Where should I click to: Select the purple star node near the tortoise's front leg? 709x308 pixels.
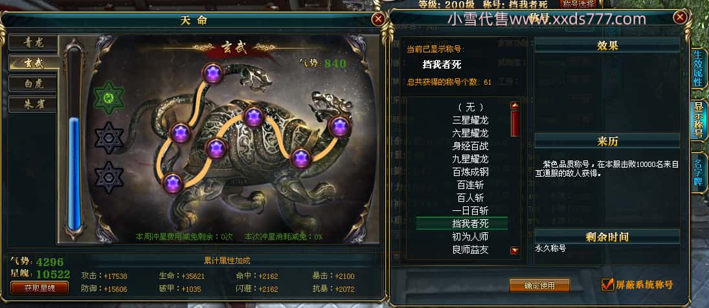(x=300, y=158)
